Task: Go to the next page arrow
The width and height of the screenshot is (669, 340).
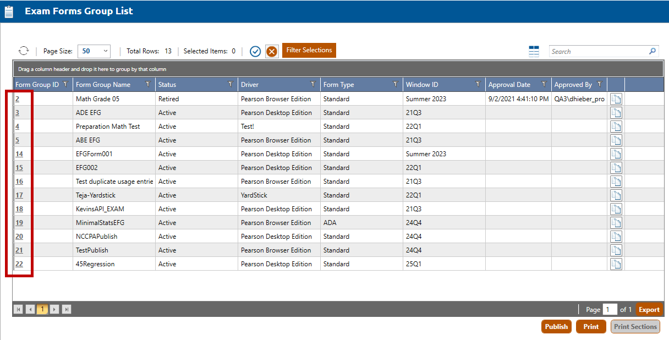Action: tap(54, 309)
